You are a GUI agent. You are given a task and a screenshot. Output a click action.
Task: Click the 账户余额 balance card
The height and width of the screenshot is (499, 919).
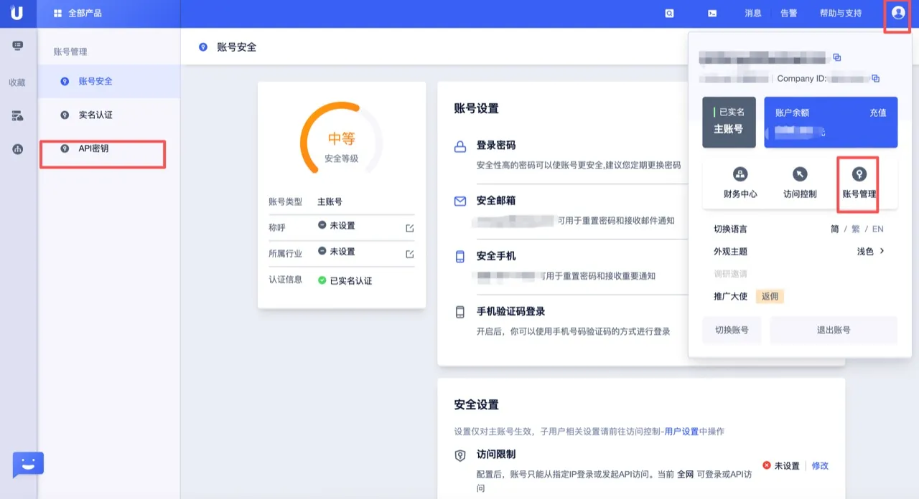click(x=831, y=122)
